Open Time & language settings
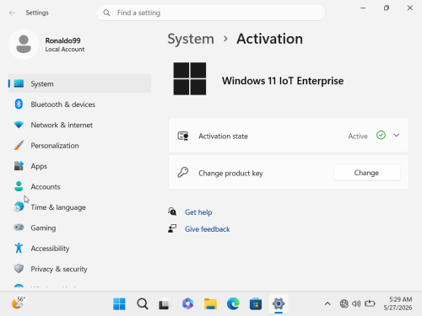This screenshot has width=422, height=316. tap(79, 207)
